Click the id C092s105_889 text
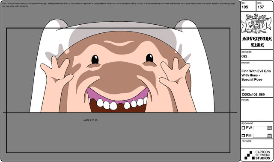The height and width of the screenshot is (162, 274). pos(253,95)
